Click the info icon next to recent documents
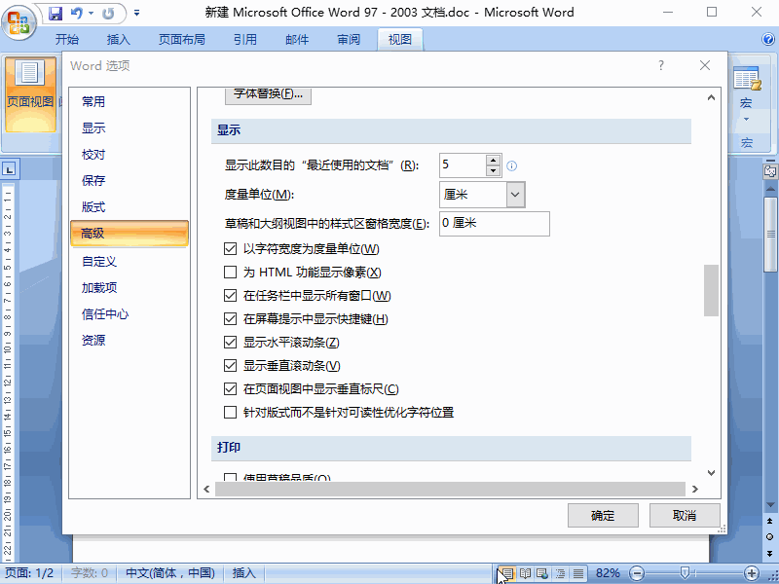This screenshot has width=779, height=584. (x=512, y=165)
